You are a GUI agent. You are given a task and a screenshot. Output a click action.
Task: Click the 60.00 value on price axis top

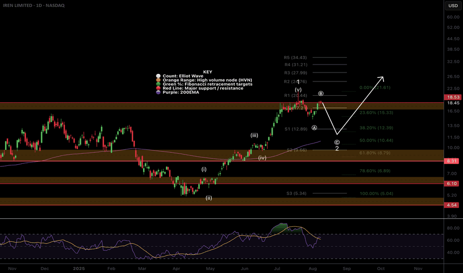coord(453,17)
